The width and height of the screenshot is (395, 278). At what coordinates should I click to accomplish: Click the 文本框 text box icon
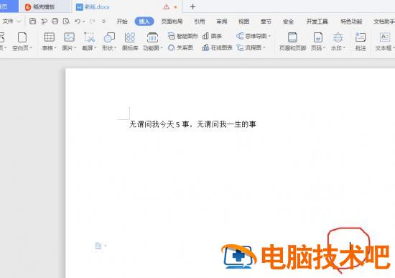pyautogui.click(x=385, y=37)
